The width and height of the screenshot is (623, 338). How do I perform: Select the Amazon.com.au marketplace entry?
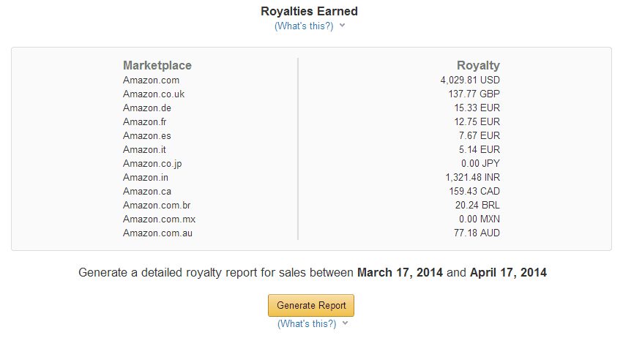(x=157, y=233)
